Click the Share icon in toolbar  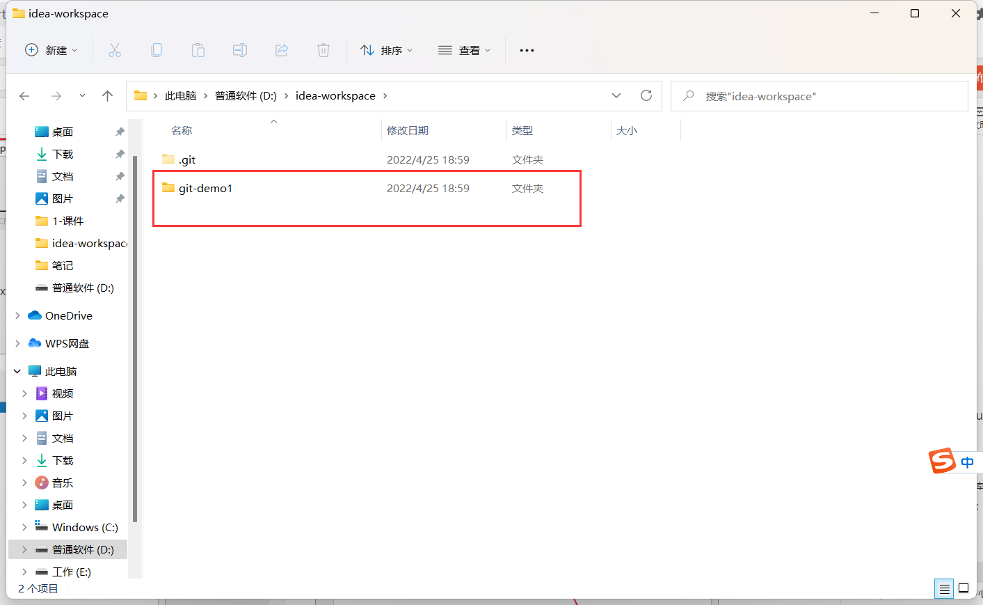(x=282, y=50)
